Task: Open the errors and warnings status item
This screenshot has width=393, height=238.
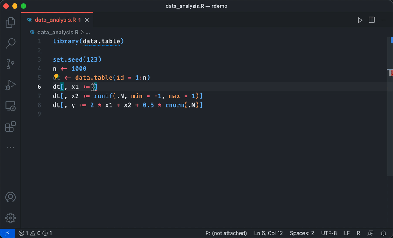Action: click(x=35, y=233)
